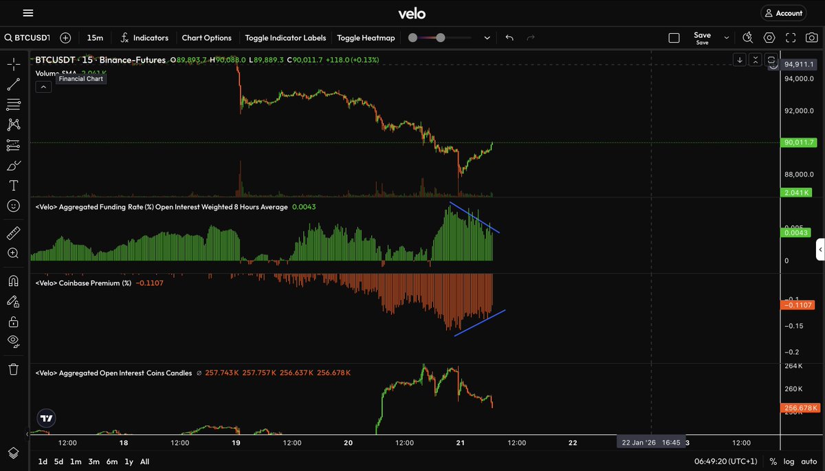The image size is (825, 471).
Task: Select Aggregated Open Interest Coins Candles label
Action: 113,373
